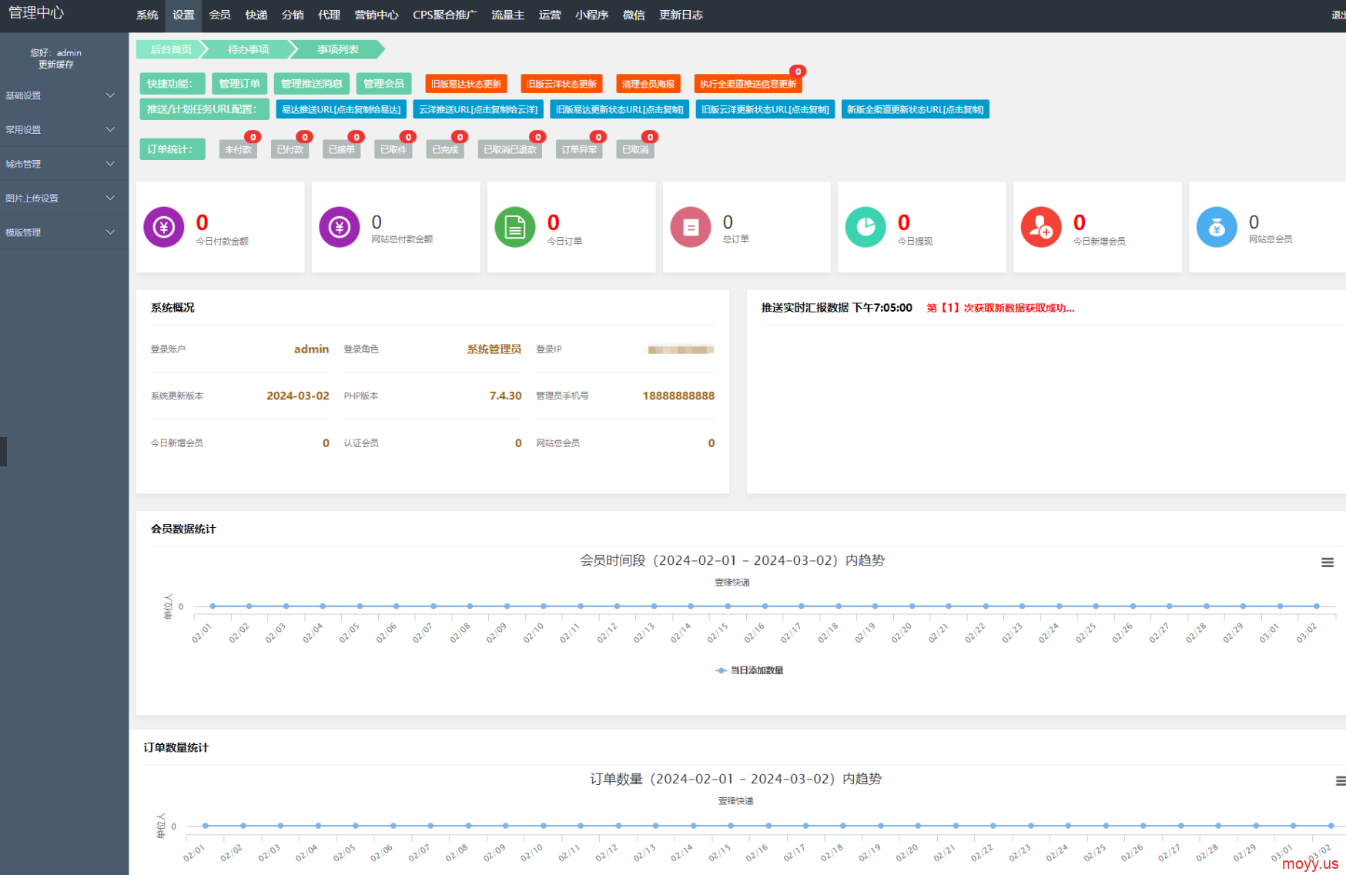Filter orders by 订单异常 status
1346x875 pixels.
579,149
